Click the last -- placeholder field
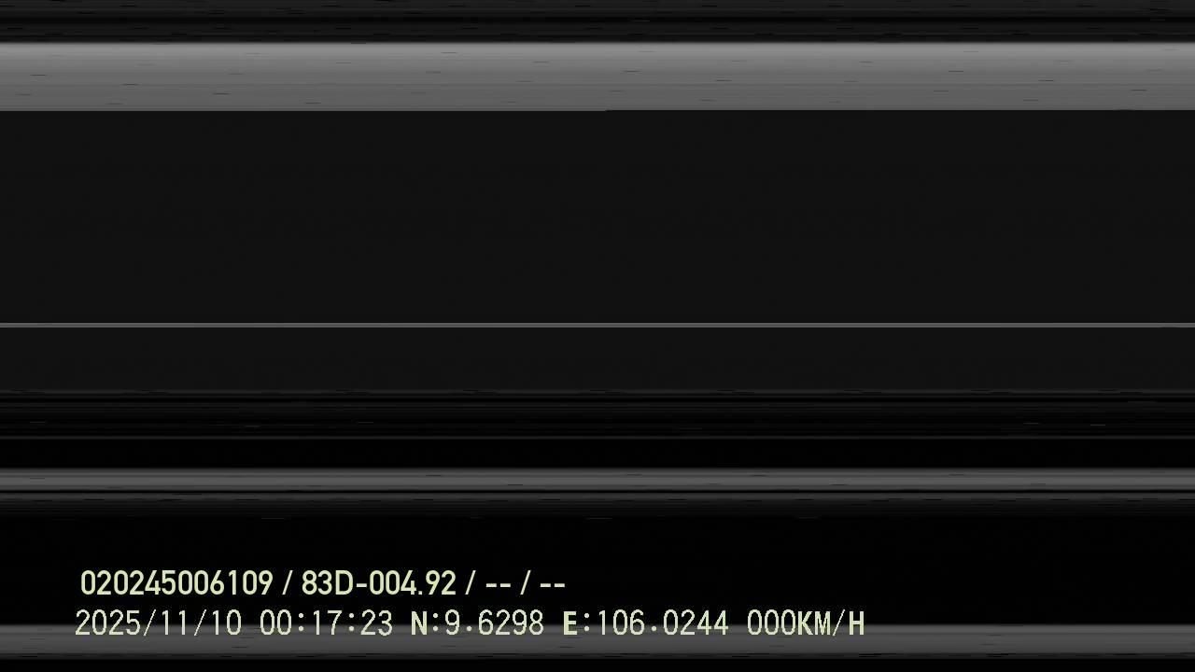The width and height of the screenshot is (1195, 672). pos(553,585)
